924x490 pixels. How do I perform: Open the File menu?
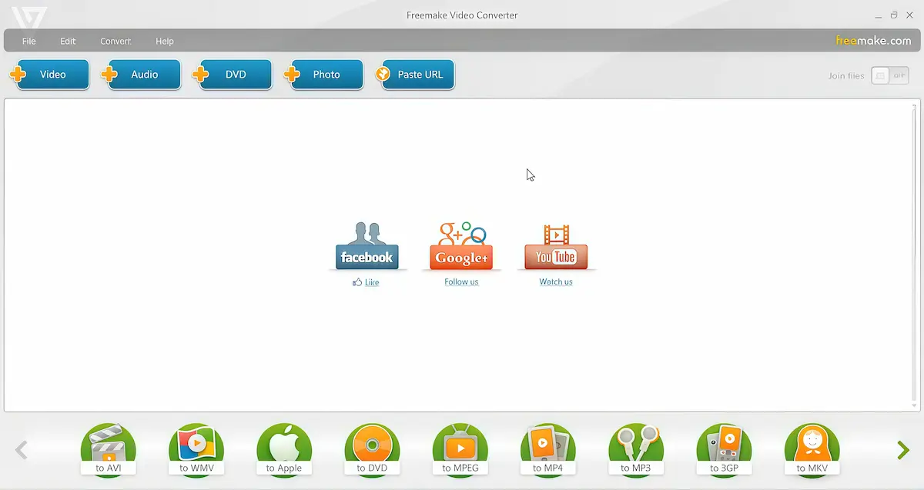28,41
